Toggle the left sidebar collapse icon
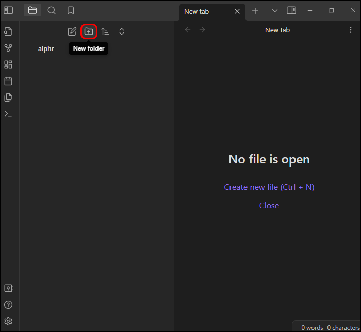Screen dimensions: 361x332 point(8,10)
